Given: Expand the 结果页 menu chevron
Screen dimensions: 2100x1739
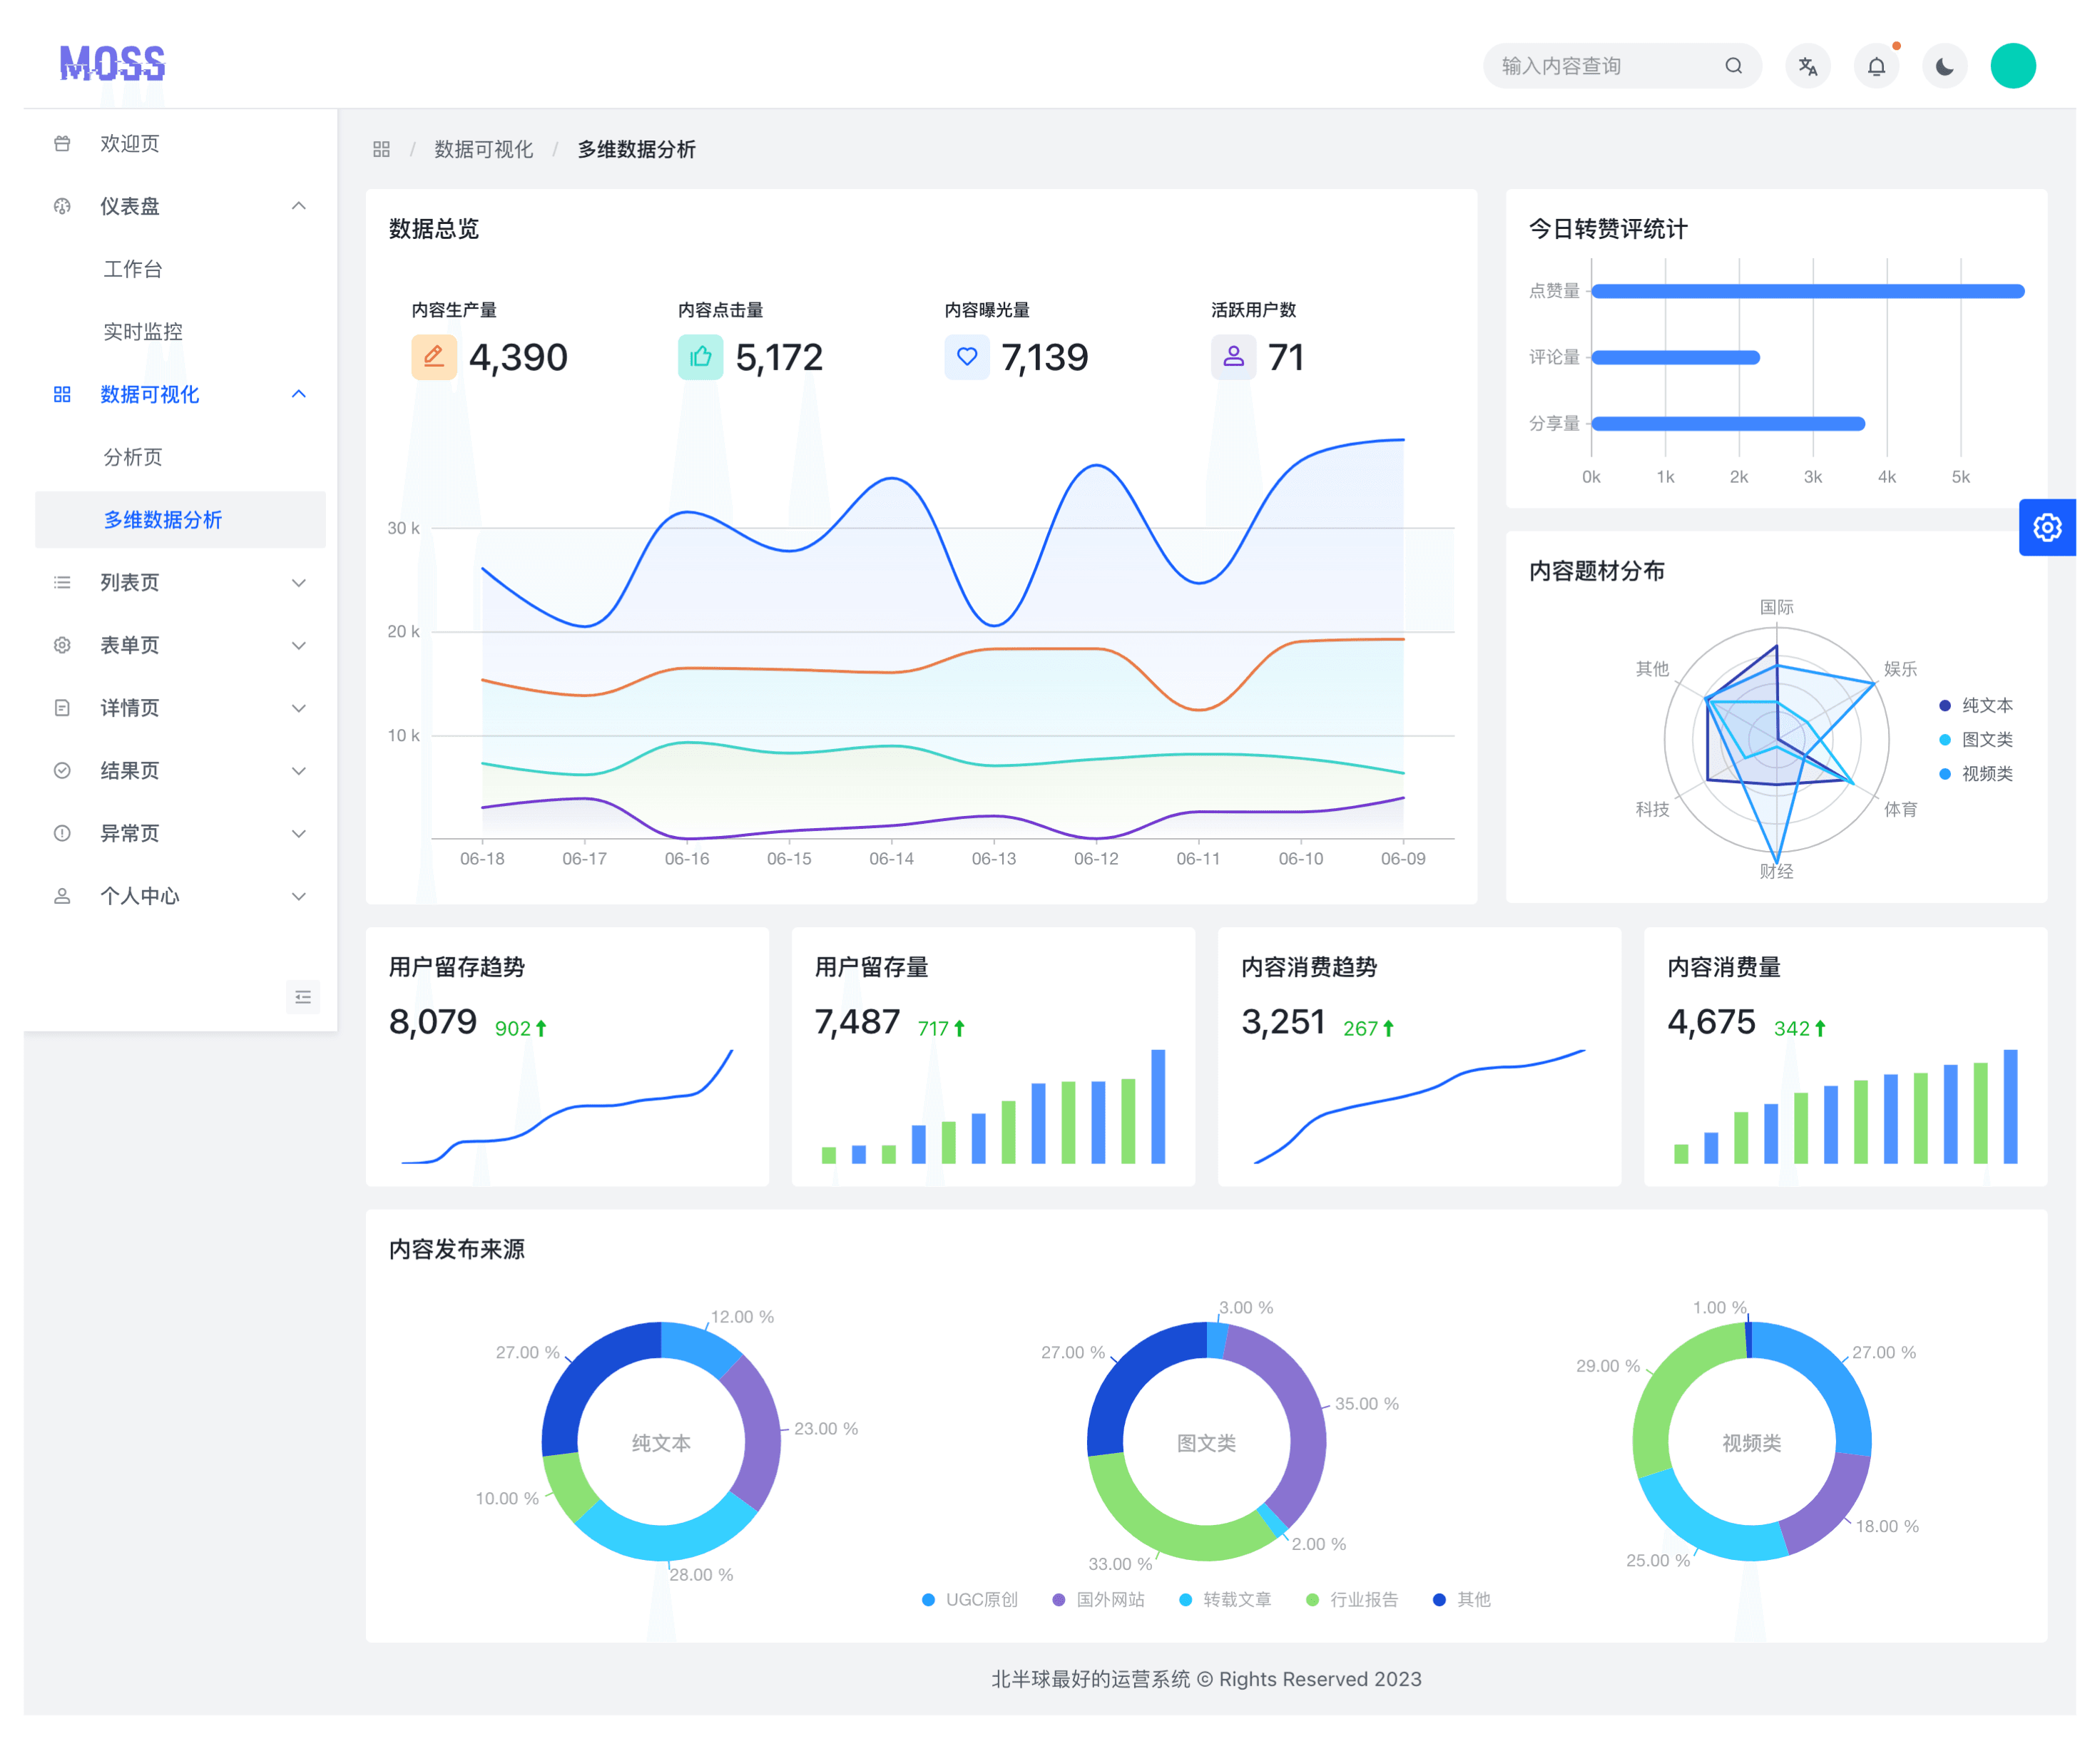Looking at the screenshot, I should tap(298, 770).
